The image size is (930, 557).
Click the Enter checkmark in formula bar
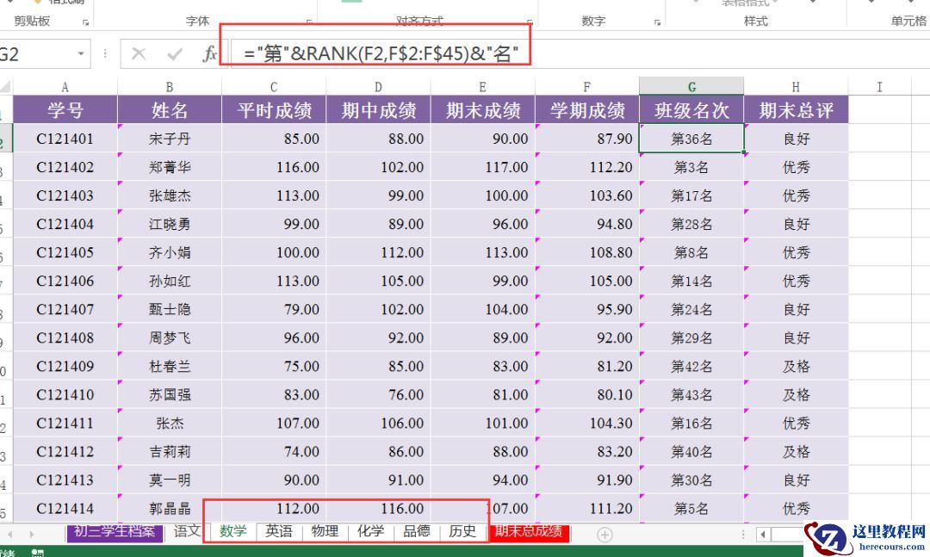[174, 54]
